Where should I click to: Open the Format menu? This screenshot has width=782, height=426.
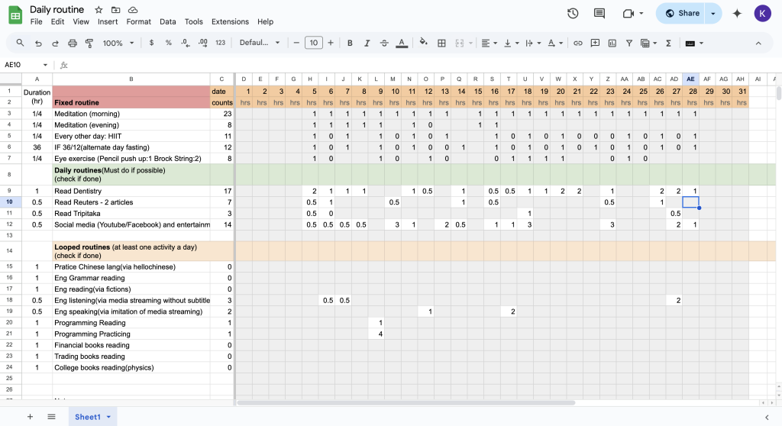[x=138, y=22]
